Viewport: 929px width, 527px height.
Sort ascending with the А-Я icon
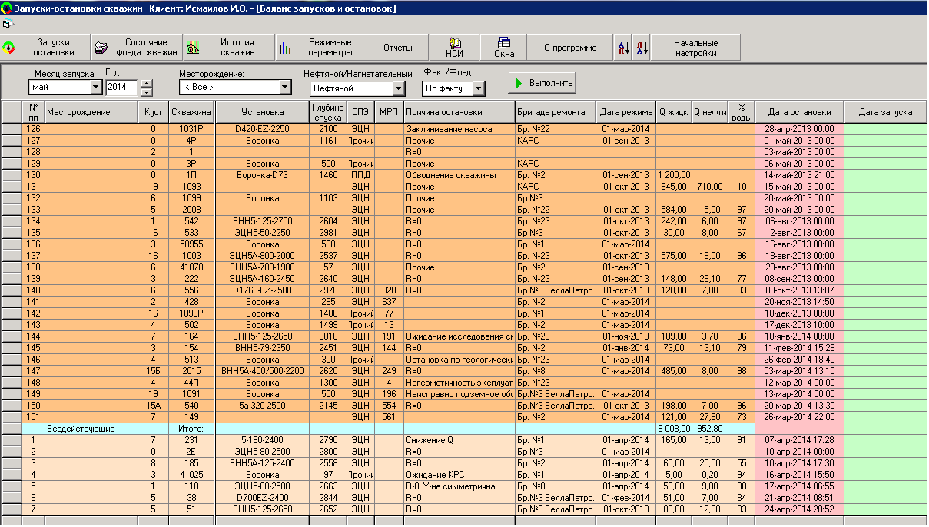pos(623,48)
